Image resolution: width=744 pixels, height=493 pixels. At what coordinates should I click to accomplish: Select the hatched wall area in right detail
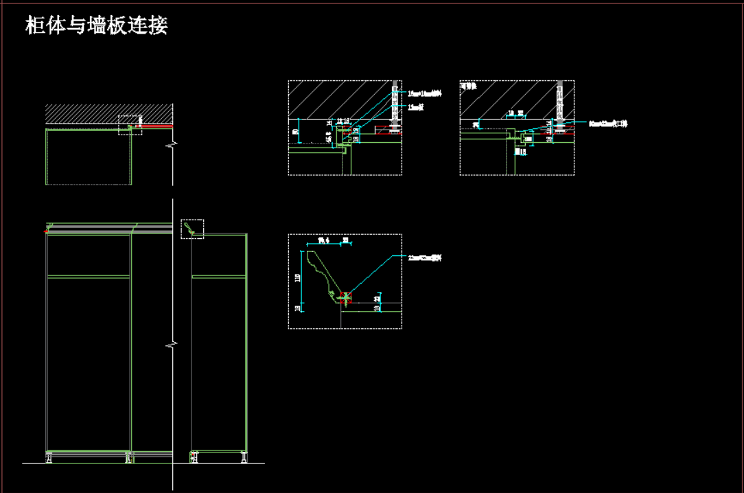click(x=508, y=100)
